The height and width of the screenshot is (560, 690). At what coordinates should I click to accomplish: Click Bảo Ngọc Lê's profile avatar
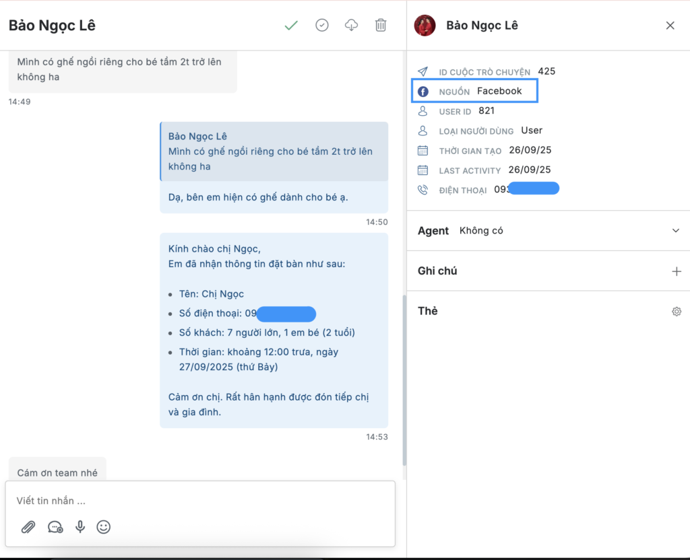[425, 26]
